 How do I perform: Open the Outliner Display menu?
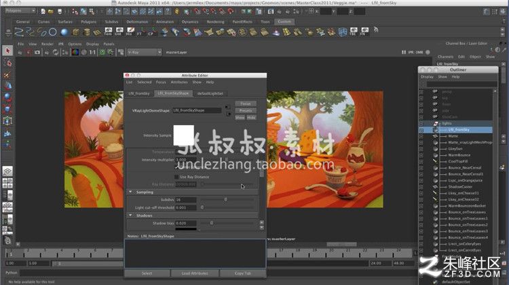[x=427, y=76]
